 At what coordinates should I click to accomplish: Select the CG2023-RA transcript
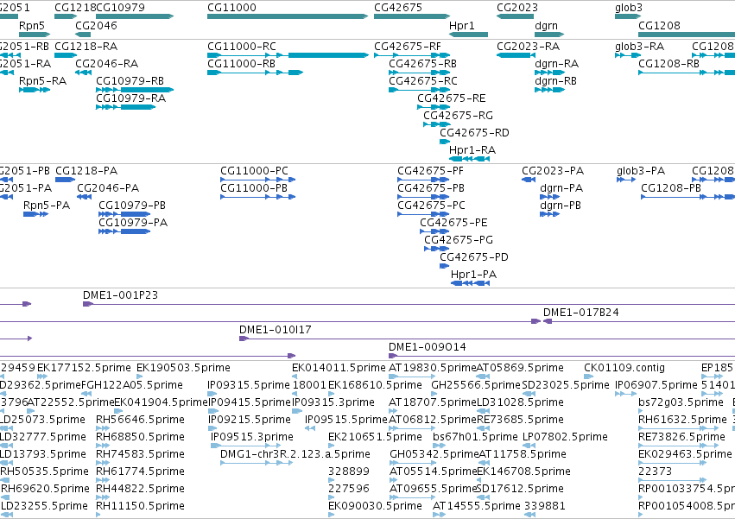[516, 55]
